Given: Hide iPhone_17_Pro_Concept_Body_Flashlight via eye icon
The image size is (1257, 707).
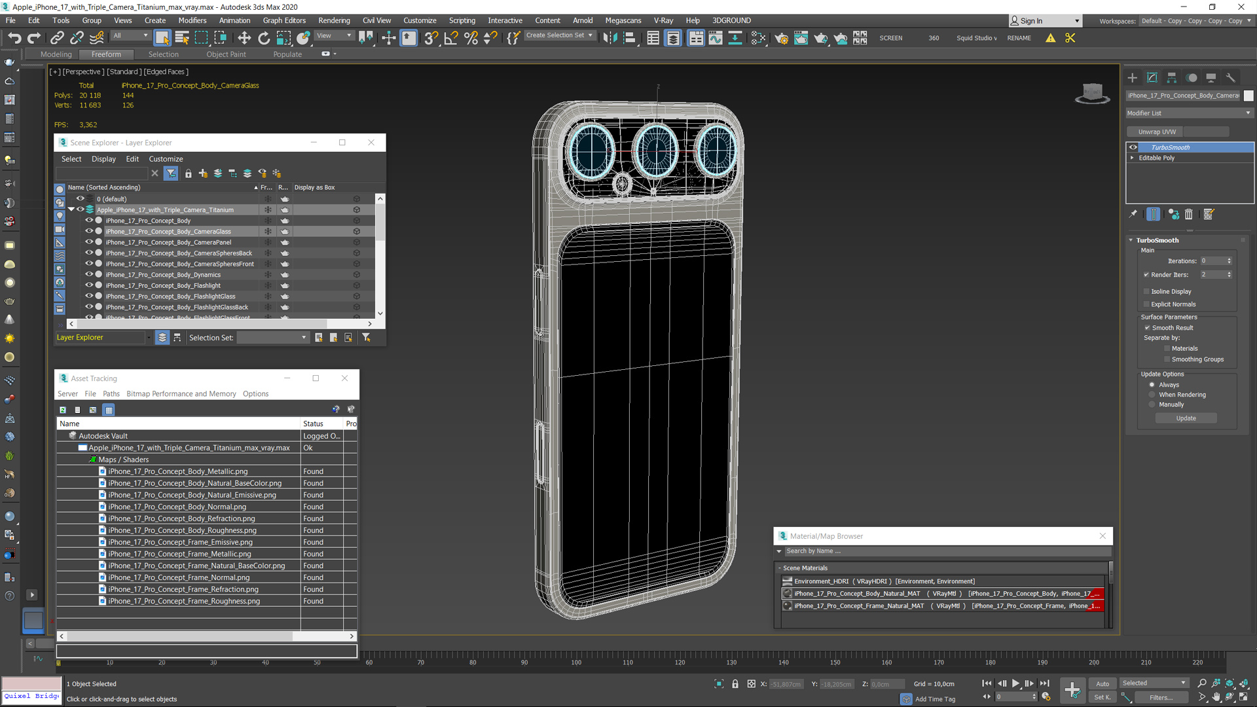Looking at the screenshot, I should coord(89,285).
